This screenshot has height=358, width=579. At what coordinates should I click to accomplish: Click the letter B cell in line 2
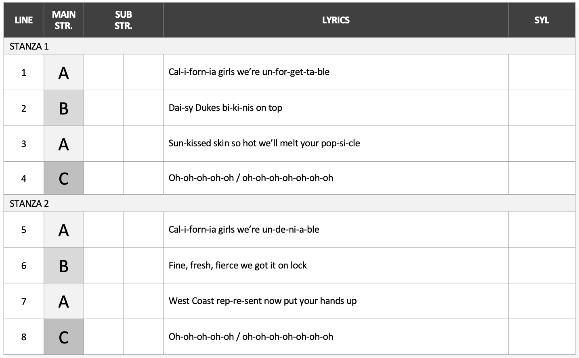coord(64,108)
